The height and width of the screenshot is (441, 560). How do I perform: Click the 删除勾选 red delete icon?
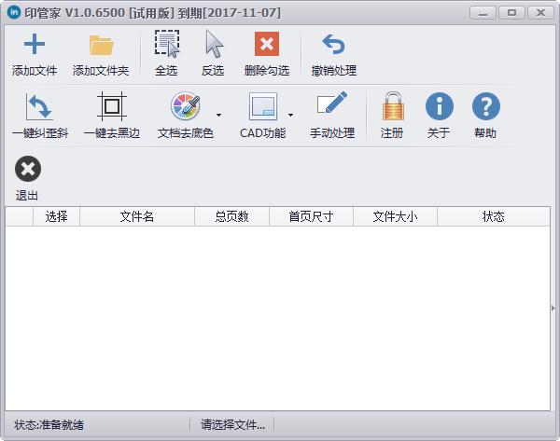pos(267,45)
